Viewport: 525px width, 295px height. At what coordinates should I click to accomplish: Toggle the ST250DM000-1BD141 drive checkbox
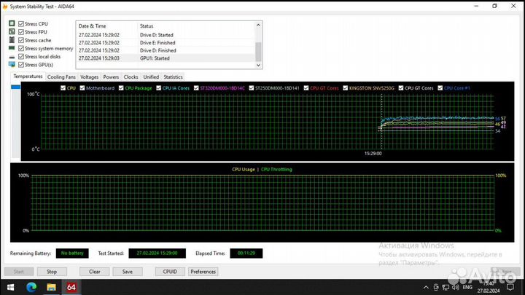tap(251, 88)
